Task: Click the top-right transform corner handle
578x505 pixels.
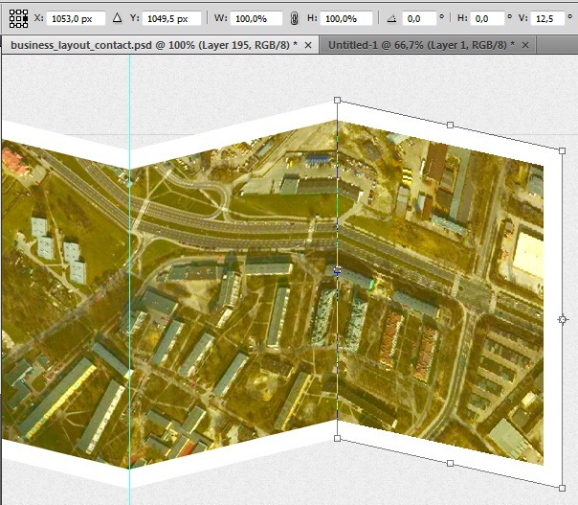Action: [x=562, y=150]
